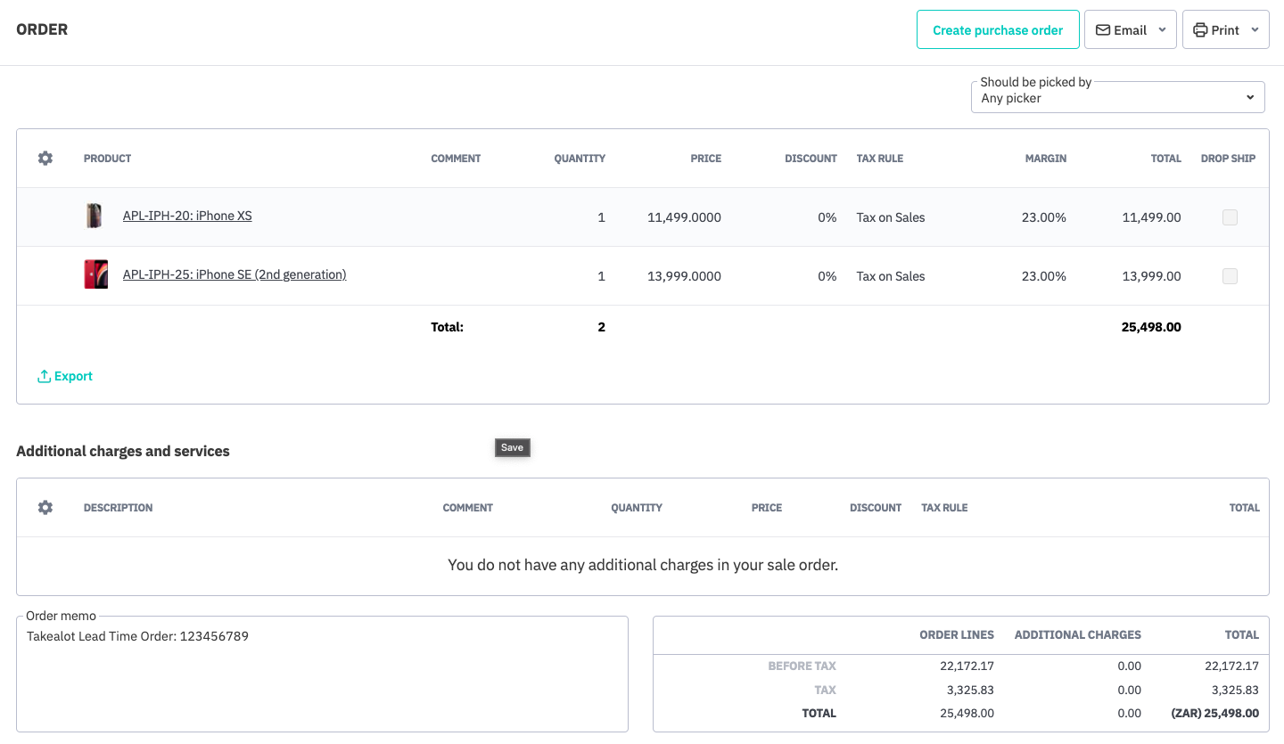The height and width of the screenshot is (744, 1284).
Task: Click the PRODUCT column header
Action: click(x=107, y=159)
